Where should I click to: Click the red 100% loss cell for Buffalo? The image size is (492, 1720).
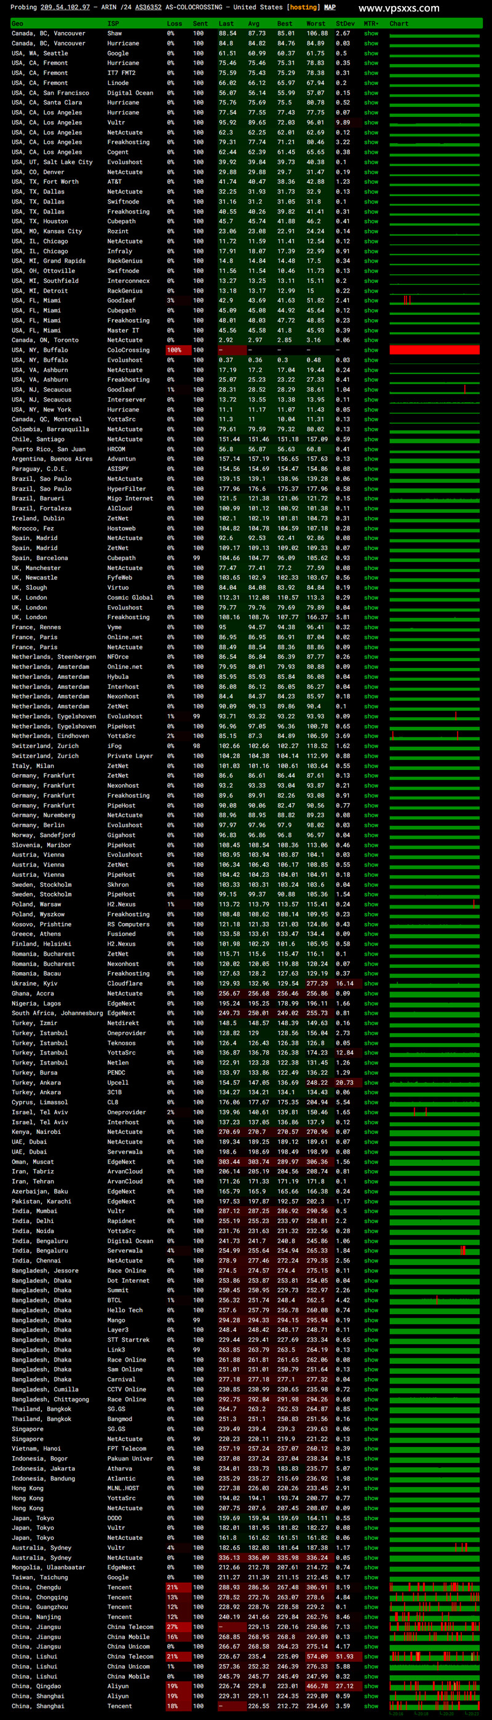(x=178, y=350)
